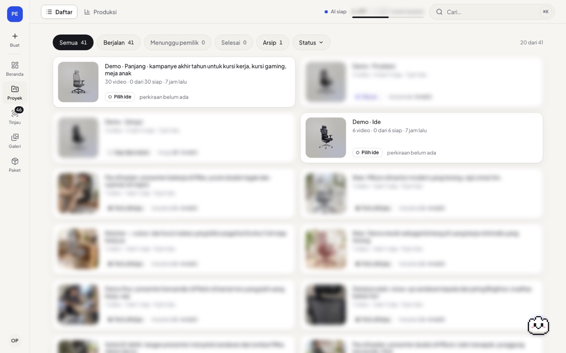Click the search magnifier icon
The height and width of the screenshot is (353, 566).
(439, 12)
